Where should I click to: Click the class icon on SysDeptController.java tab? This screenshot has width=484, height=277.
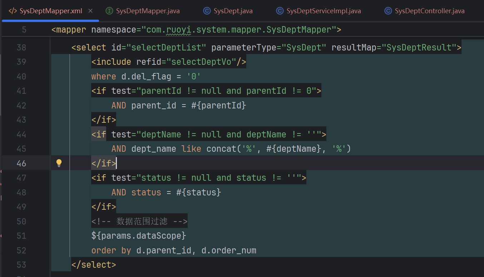pos(388,11)
